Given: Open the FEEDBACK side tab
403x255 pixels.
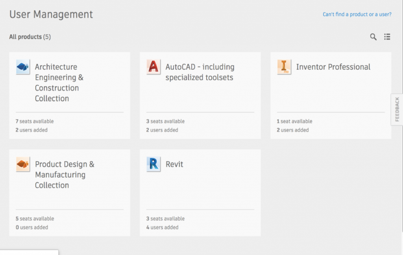Looking at the screenshot, I should tap(397, 109).
